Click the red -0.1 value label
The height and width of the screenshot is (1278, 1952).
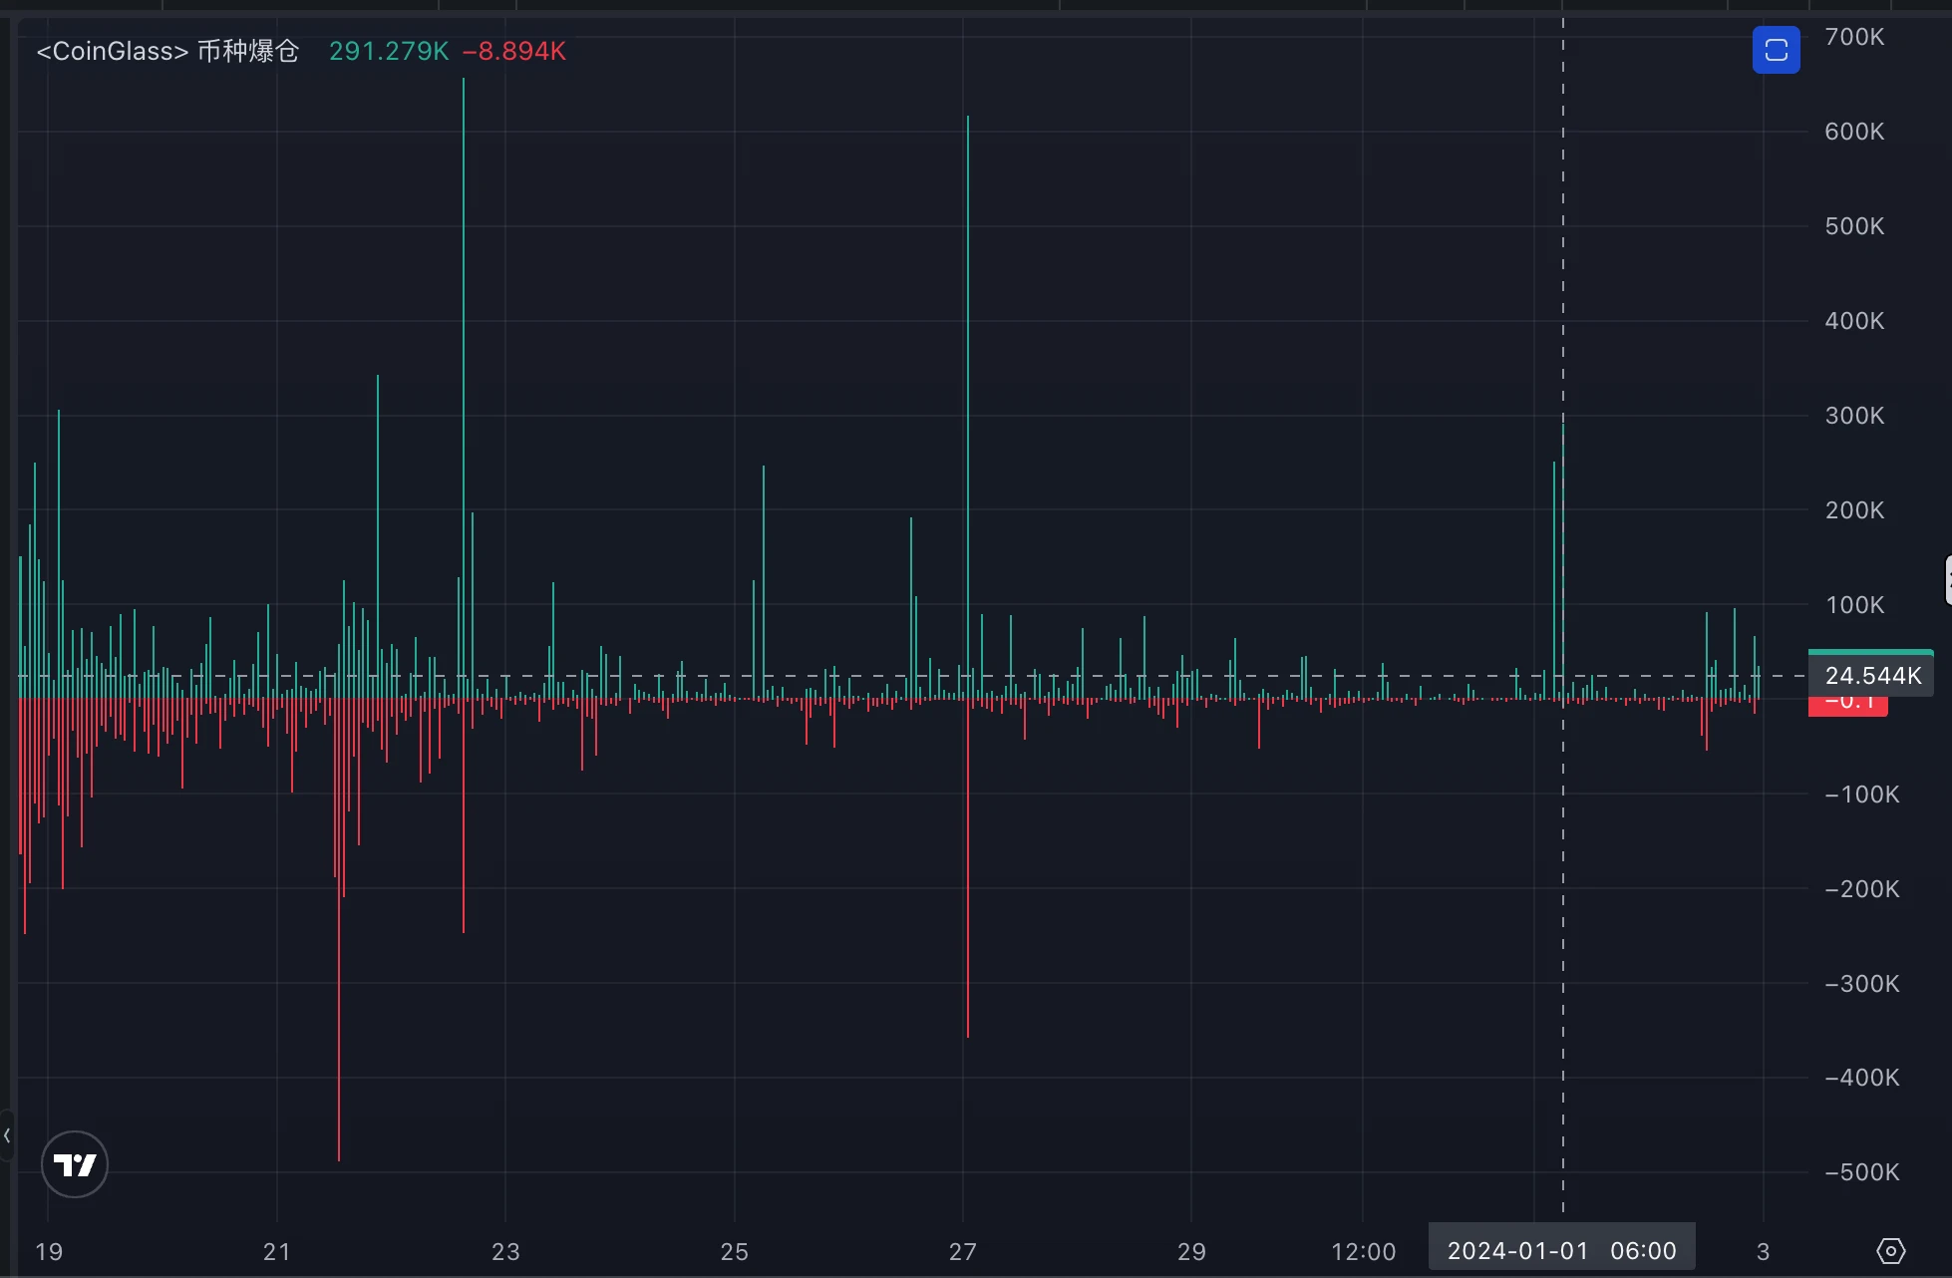(x=1847, y=700)
